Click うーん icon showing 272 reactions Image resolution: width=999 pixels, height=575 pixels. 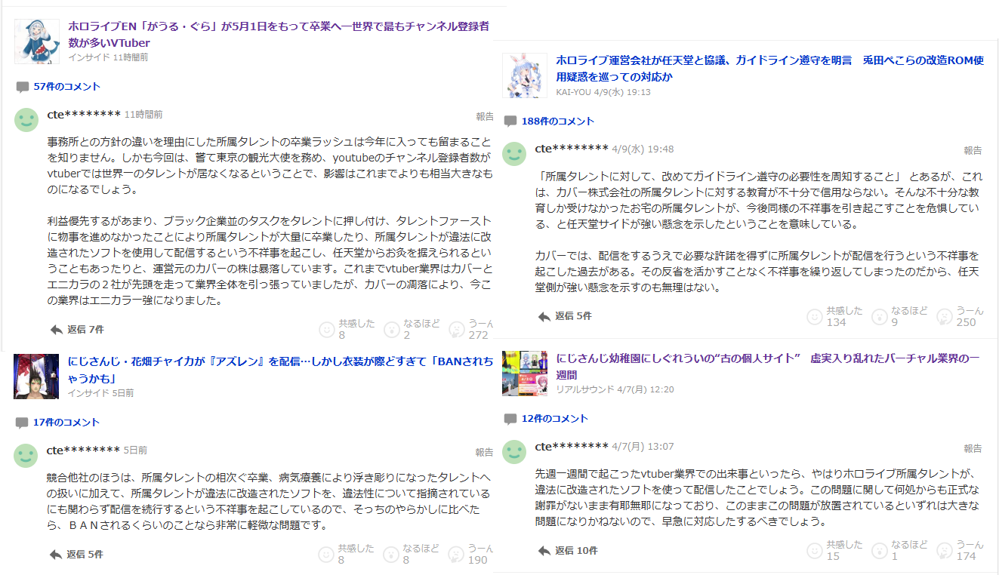click(x=457, y=329)
